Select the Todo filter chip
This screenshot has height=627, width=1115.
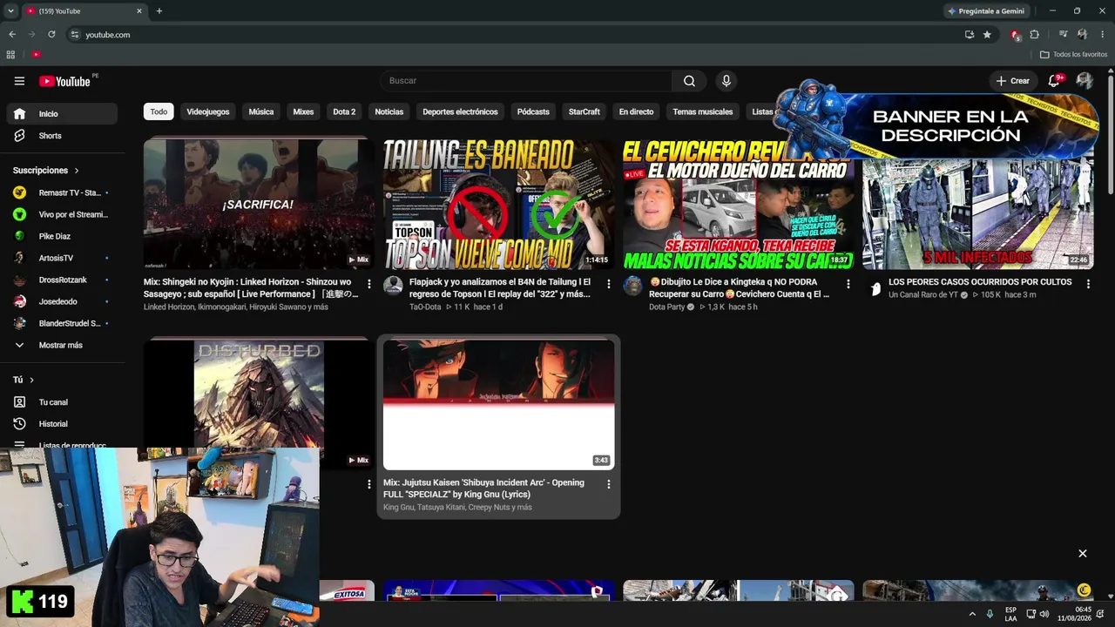[x=159, y=111]
